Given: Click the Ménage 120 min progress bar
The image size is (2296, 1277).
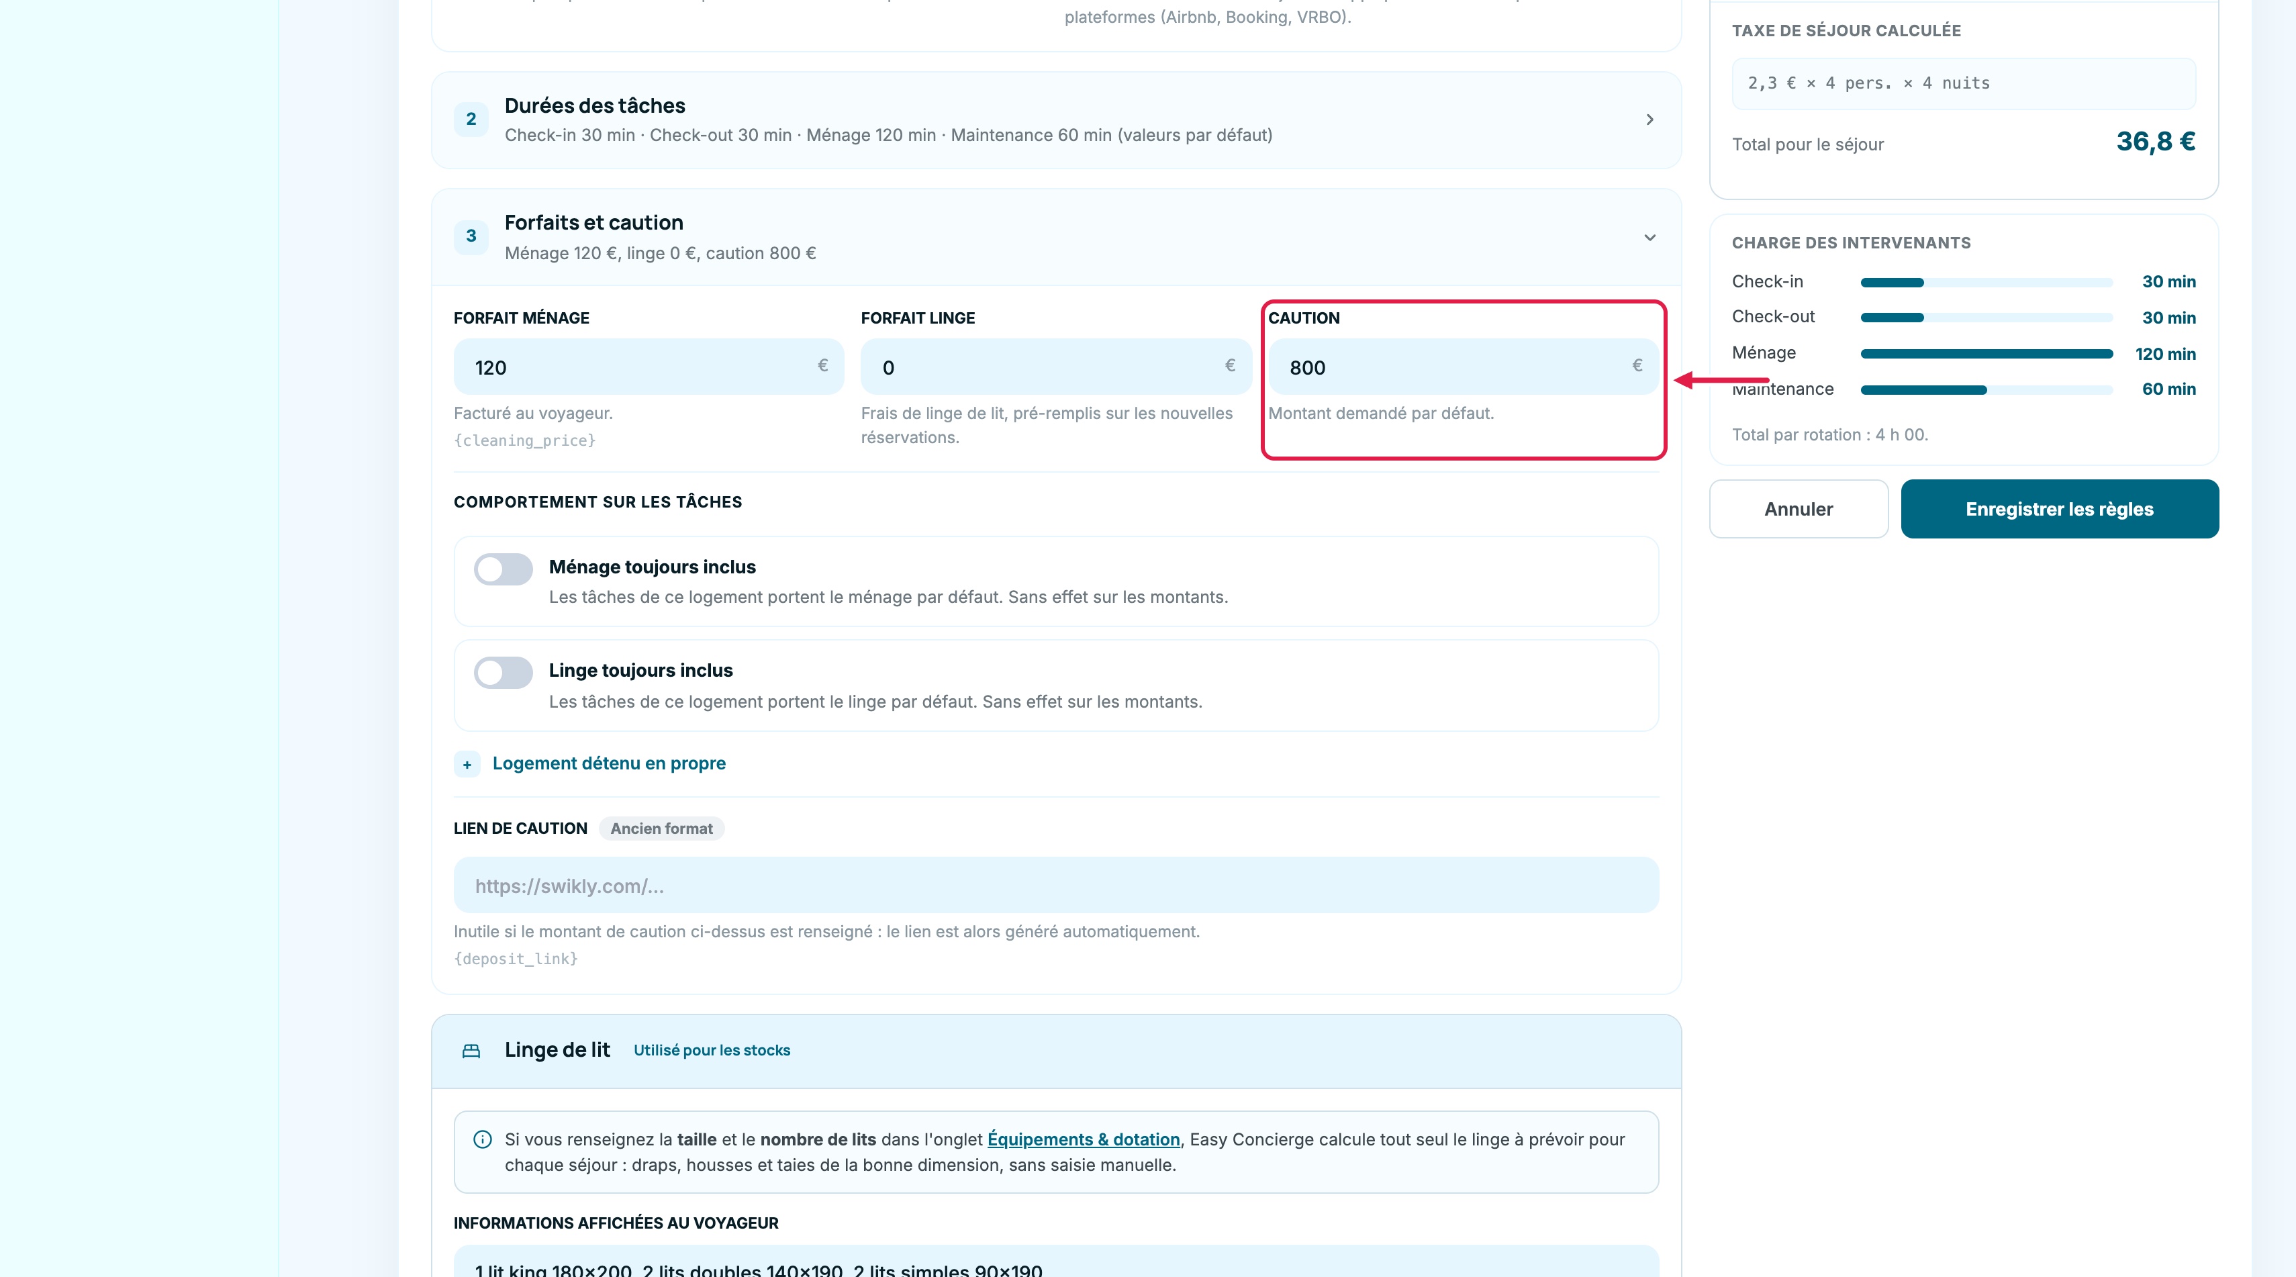Looking at the screenshot, I should (1987, 354).
